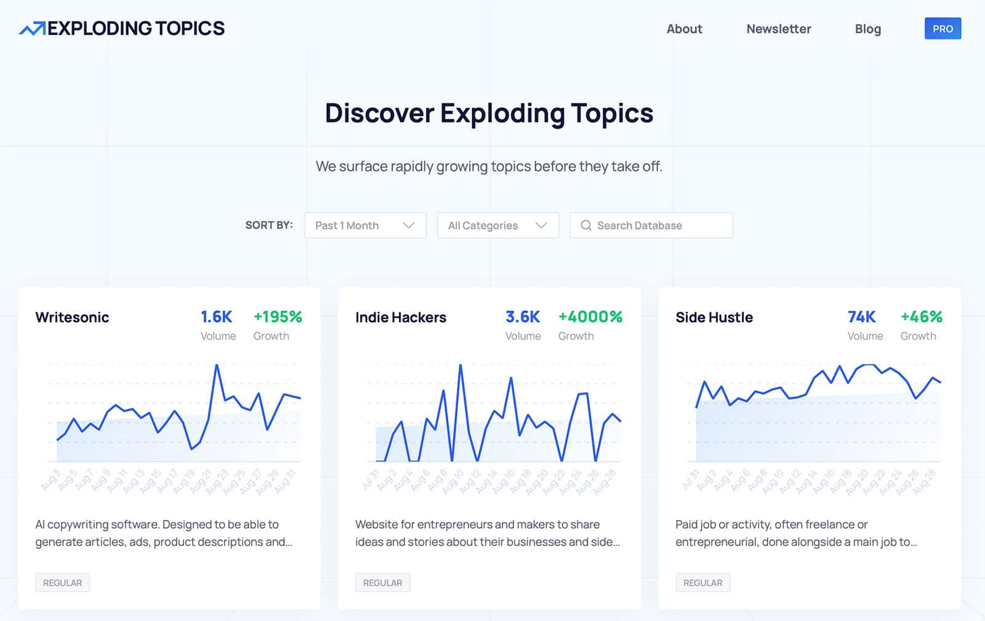Click the Writesonic AI copywriting description
Image resolution: width=985 pixels, height=621 pixels.
point(164,533)
